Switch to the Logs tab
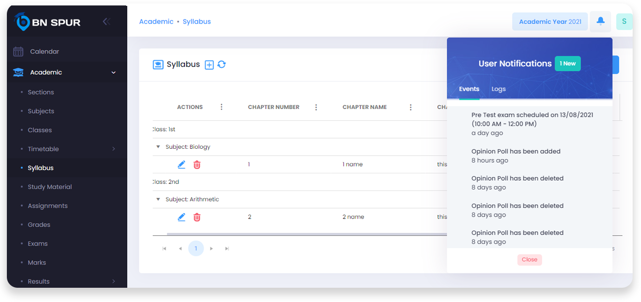Viewport: 641px width, 302px height. click(498, 89)
